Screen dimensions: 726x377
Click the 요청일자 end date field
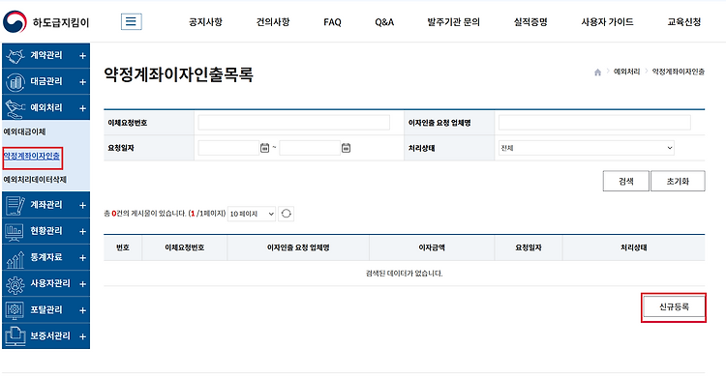(x=310, y=148)
